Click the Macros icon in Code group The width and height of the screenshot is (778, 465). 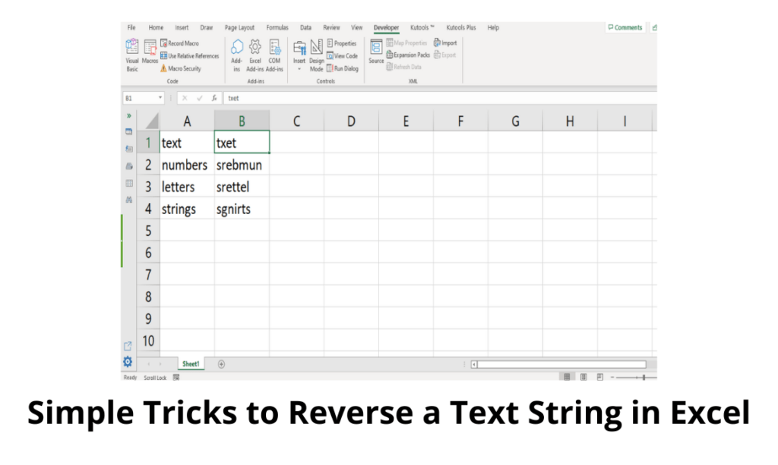pos(150,50)
